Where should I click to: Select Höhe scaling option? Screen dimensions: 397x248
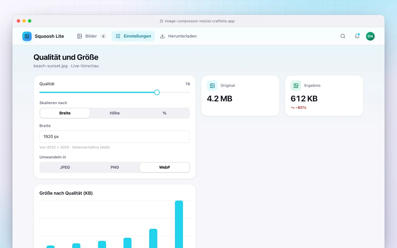[115, 113]
